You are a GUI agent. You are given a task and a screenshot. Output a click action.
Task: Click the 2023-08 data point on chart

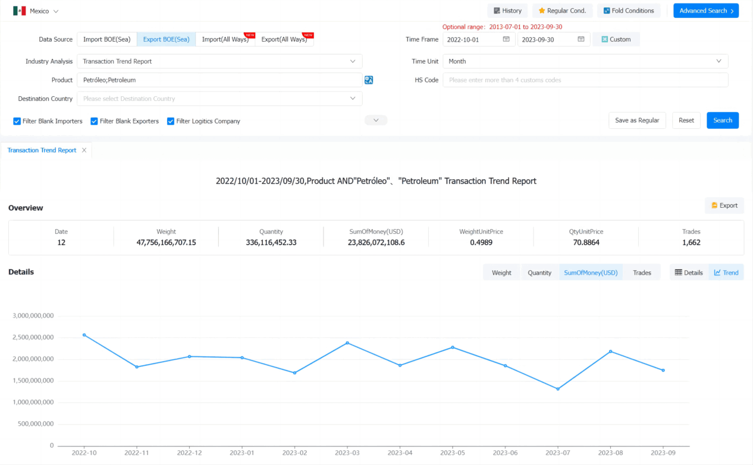pos(611,351)
